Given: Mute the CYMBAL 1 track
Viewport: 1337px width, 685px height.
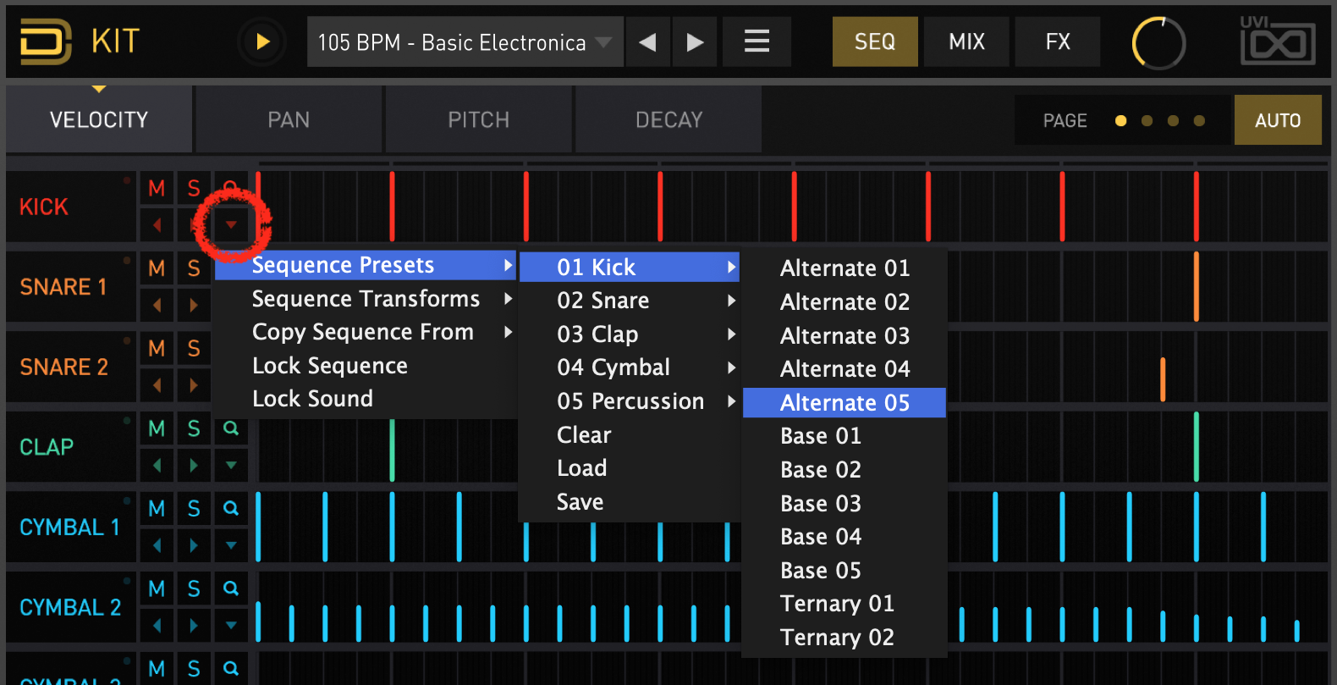Looking at the screenshot, I should coord(157,508).
